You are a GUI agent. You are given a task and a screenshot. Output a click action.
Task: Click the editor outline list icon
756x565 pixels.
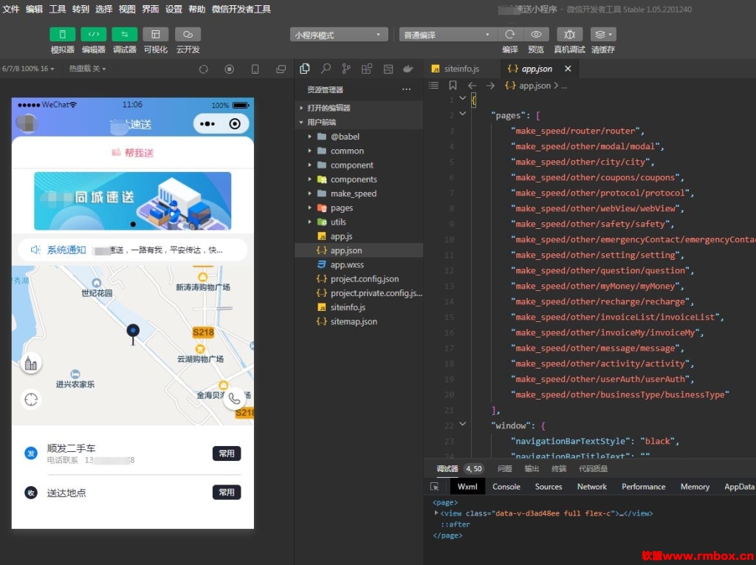[433, 86]
